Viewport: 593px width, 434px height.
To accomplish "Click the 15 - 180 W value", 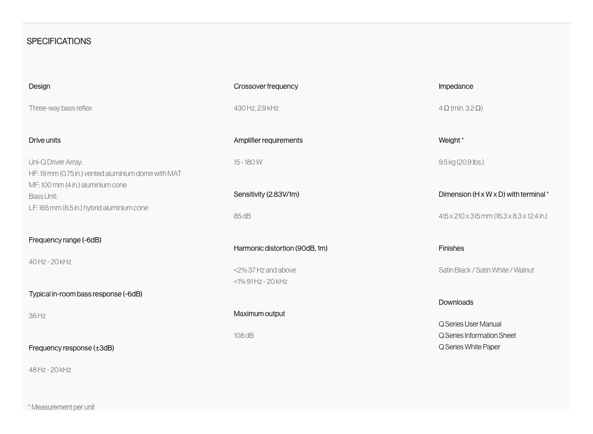I will tap(248, 162).
